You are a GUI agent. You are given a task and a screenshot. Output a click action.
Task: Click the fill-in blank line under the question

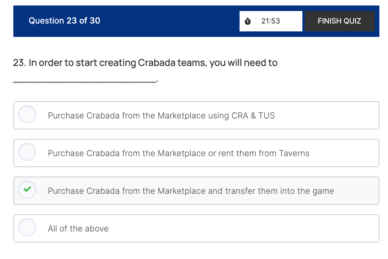coord(84,81)
